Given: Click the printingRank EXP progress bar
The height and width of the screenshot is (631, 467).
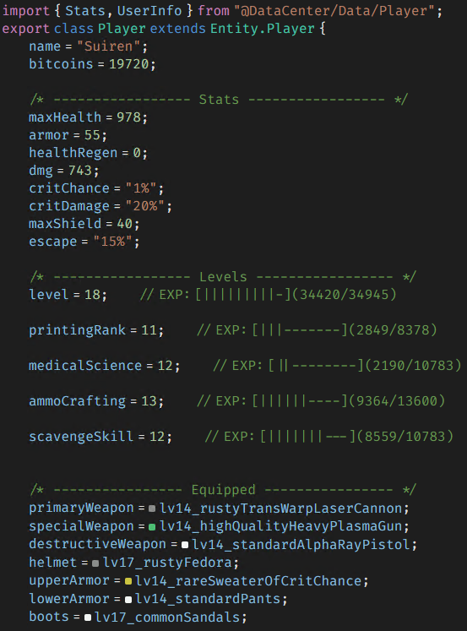Looking at the screenshot, I should (300, 330).
